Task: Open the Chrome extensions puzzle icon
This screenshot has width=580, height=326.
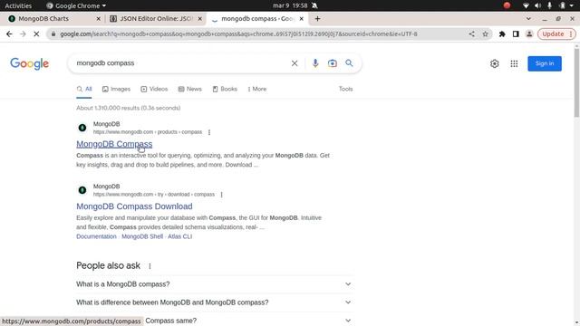Action: tap(502, 34)
